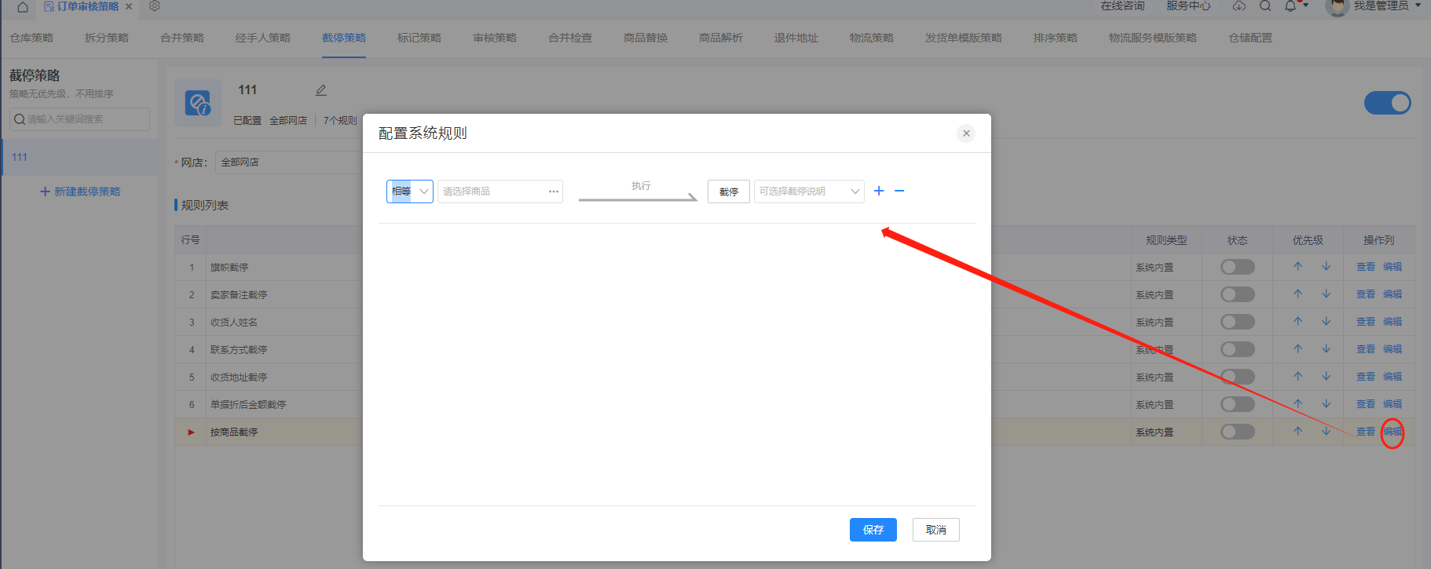
Task: Move 按商品截停 up in priority
Action: pyautogui.click(x=1298, y=432)
